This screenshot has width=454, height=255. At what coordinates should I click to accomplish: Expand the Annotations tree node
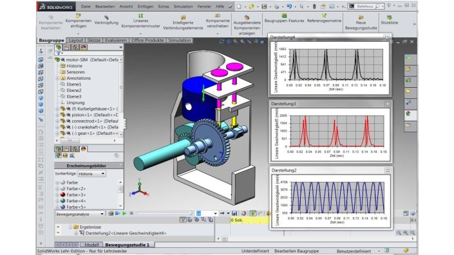57,78
